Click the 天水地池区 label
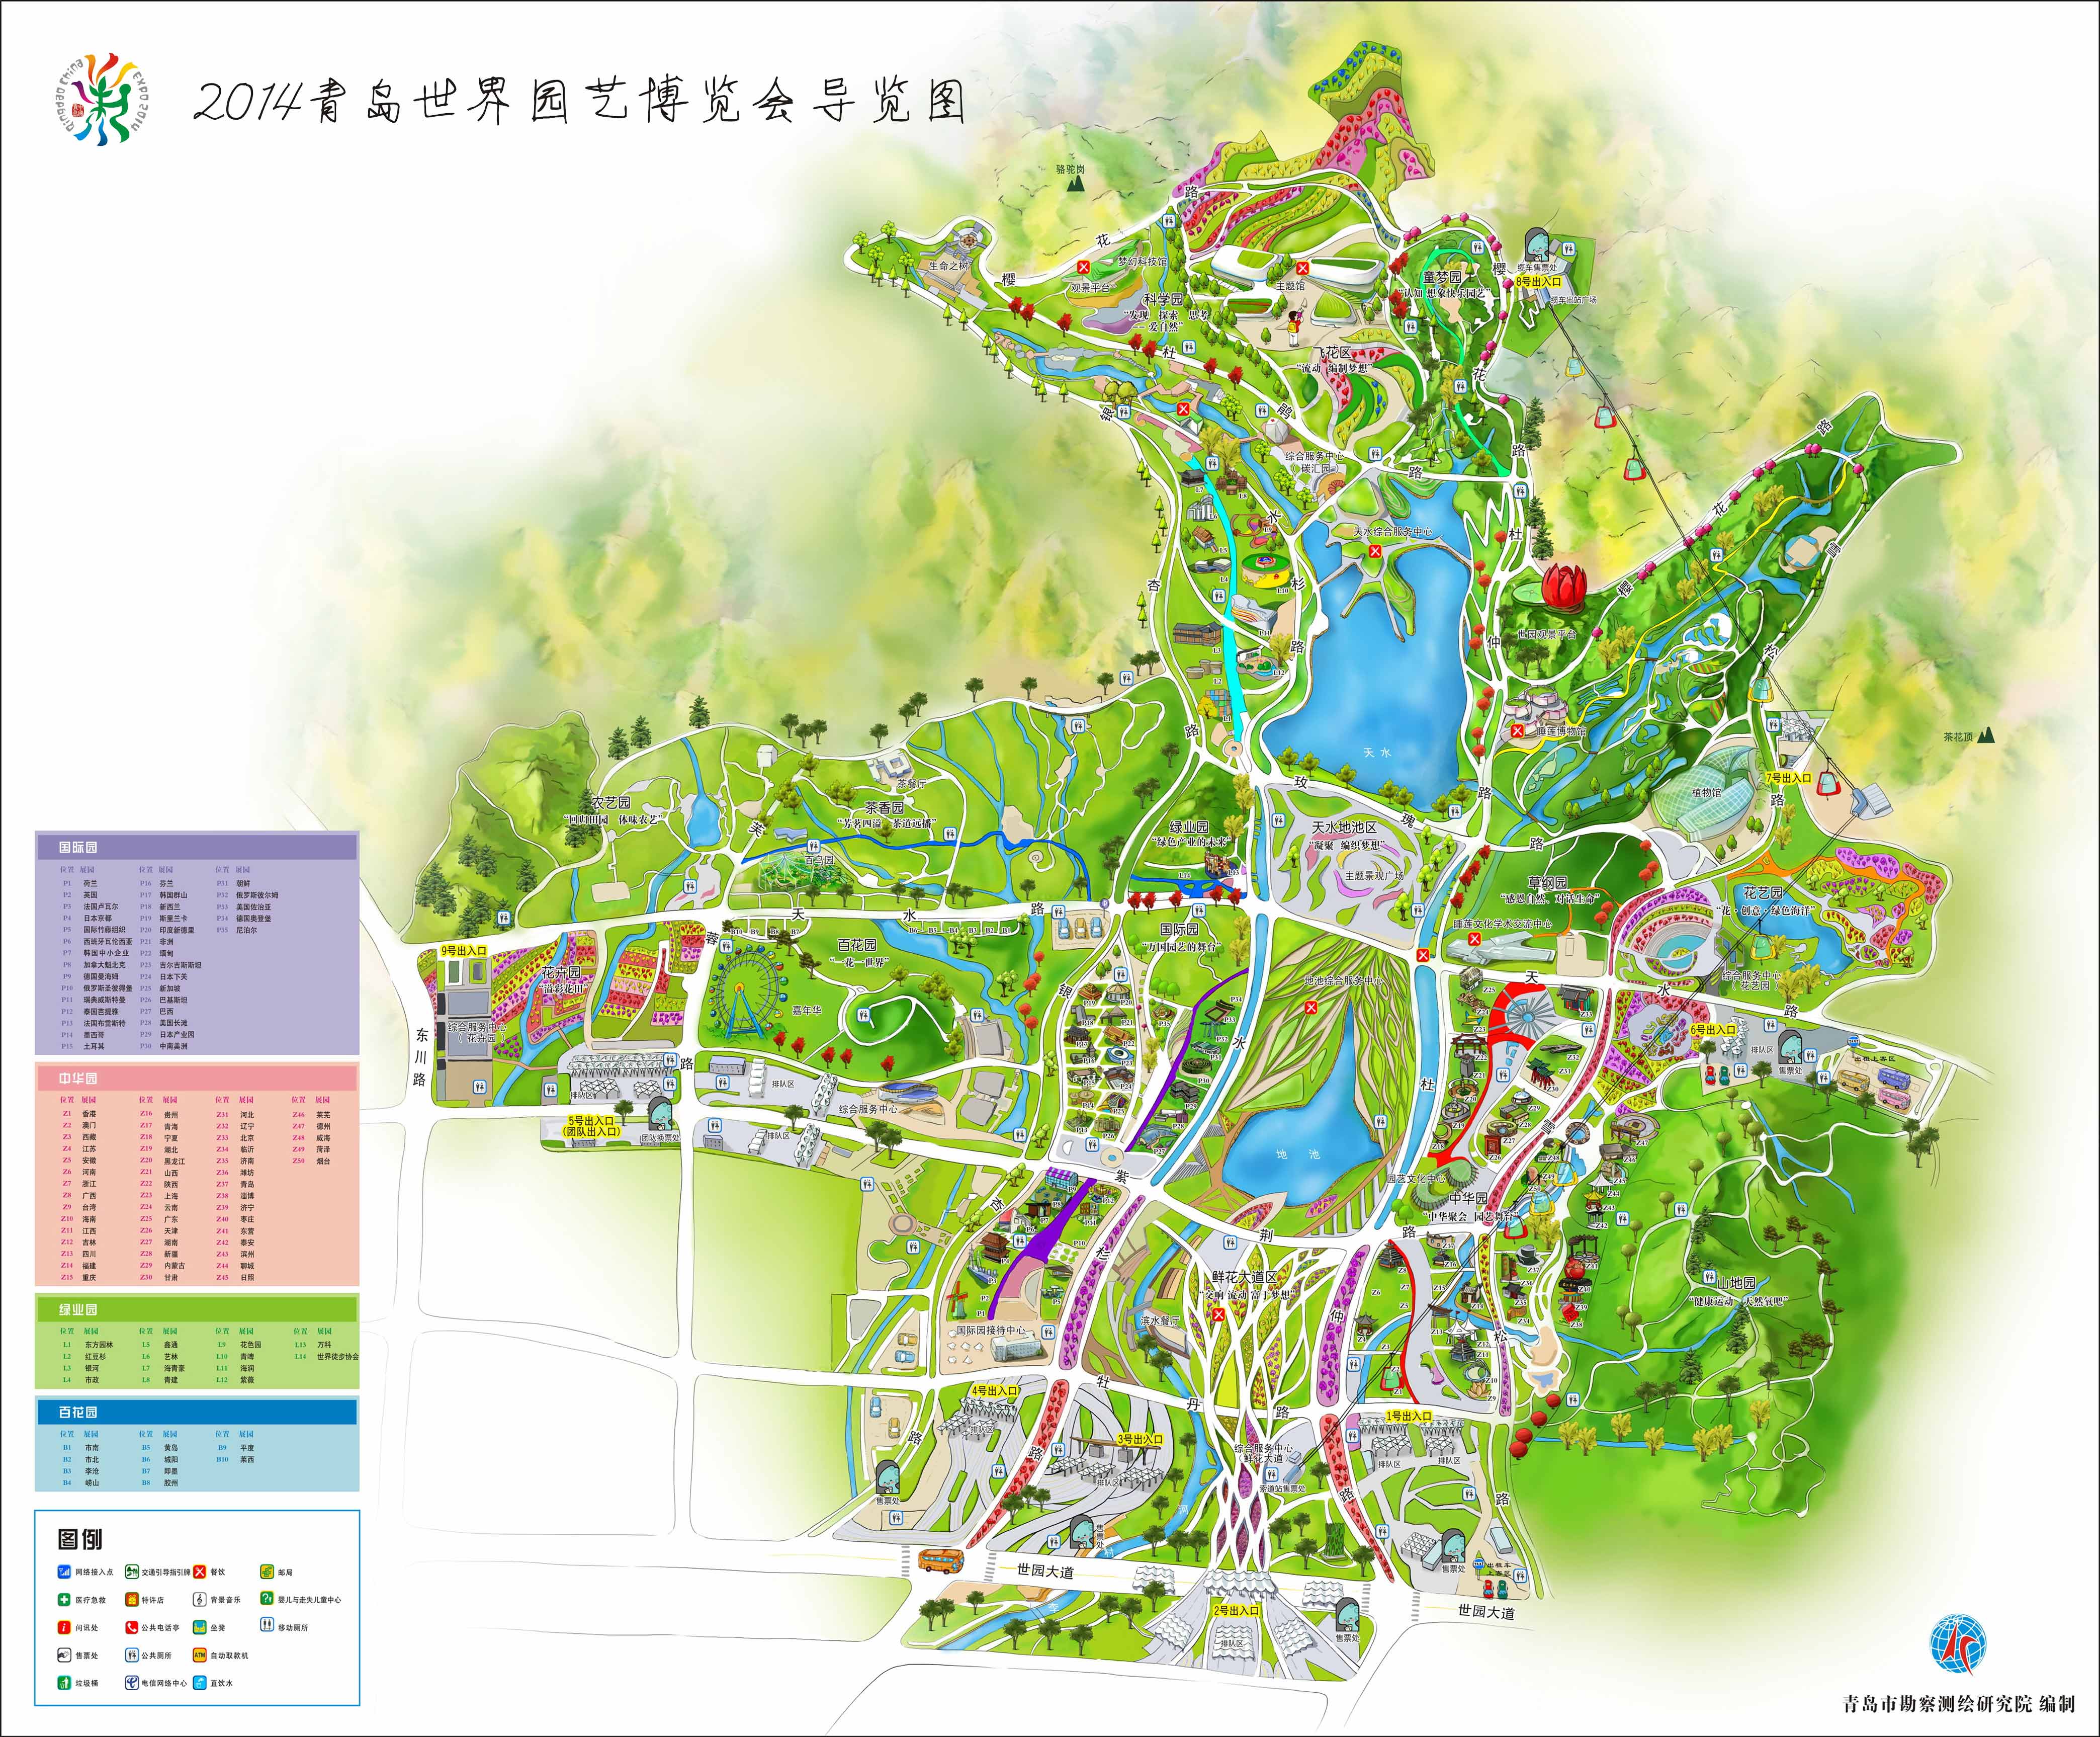2100x1737 pixels. (x=1344, y=826)
